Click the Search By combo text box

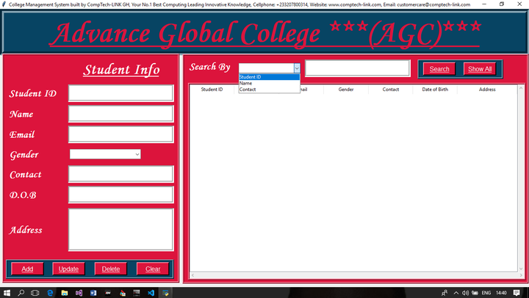click(x=266, y=68)
